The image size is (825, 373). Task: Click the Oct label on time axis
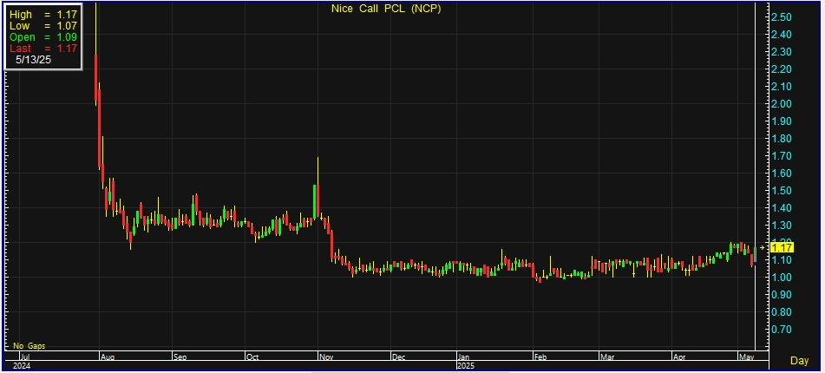(x=252, y=357)
